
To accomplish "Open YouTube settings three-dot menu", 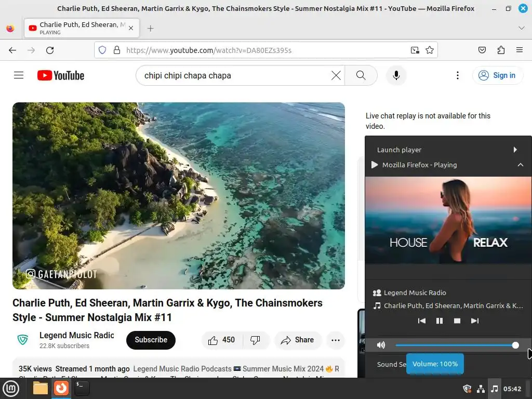I will pos(458,75).
